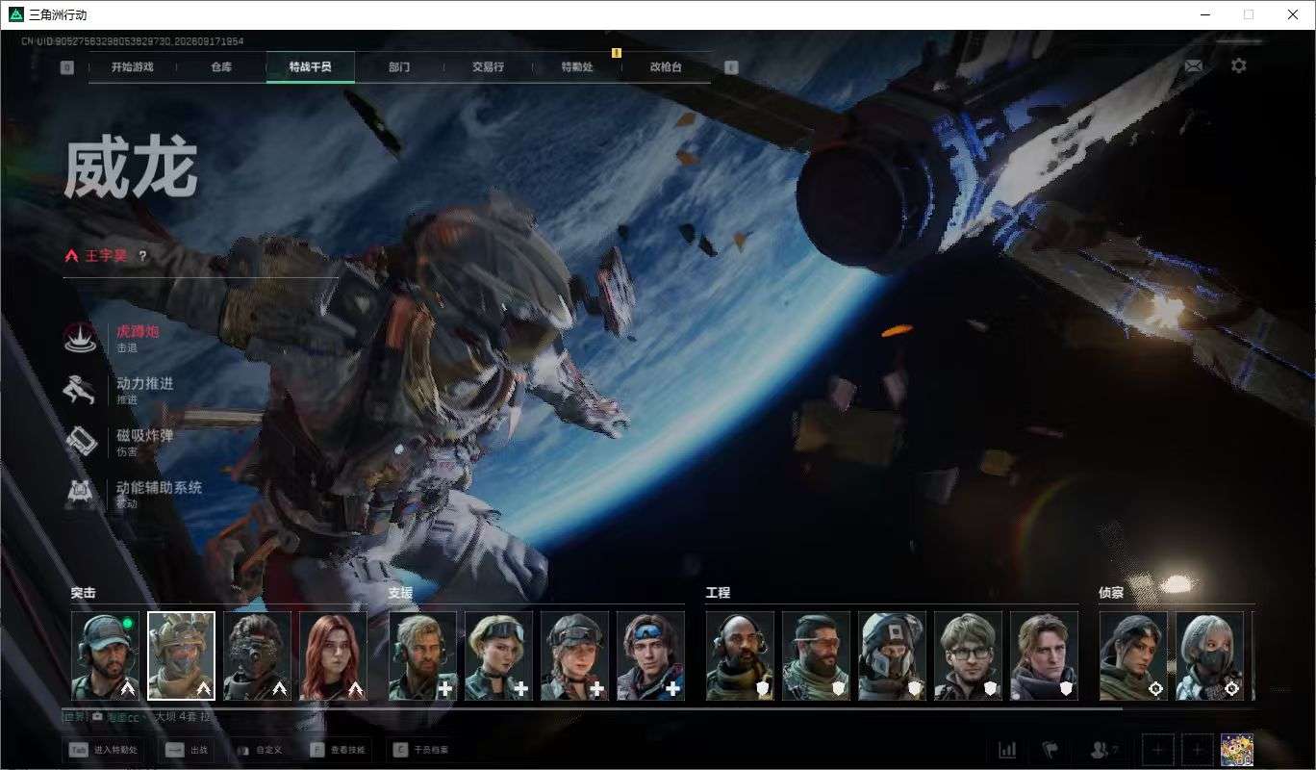Pick the bearded 工程 operator with orange glasses

tap(816, 655)
